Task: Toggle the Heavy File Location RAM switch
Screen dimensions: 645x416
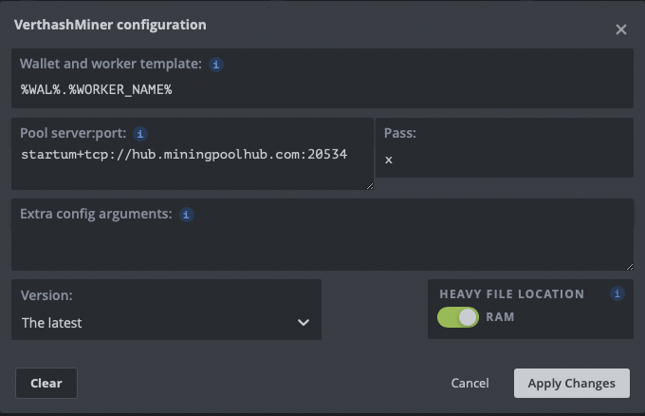Action: [458, 317]
